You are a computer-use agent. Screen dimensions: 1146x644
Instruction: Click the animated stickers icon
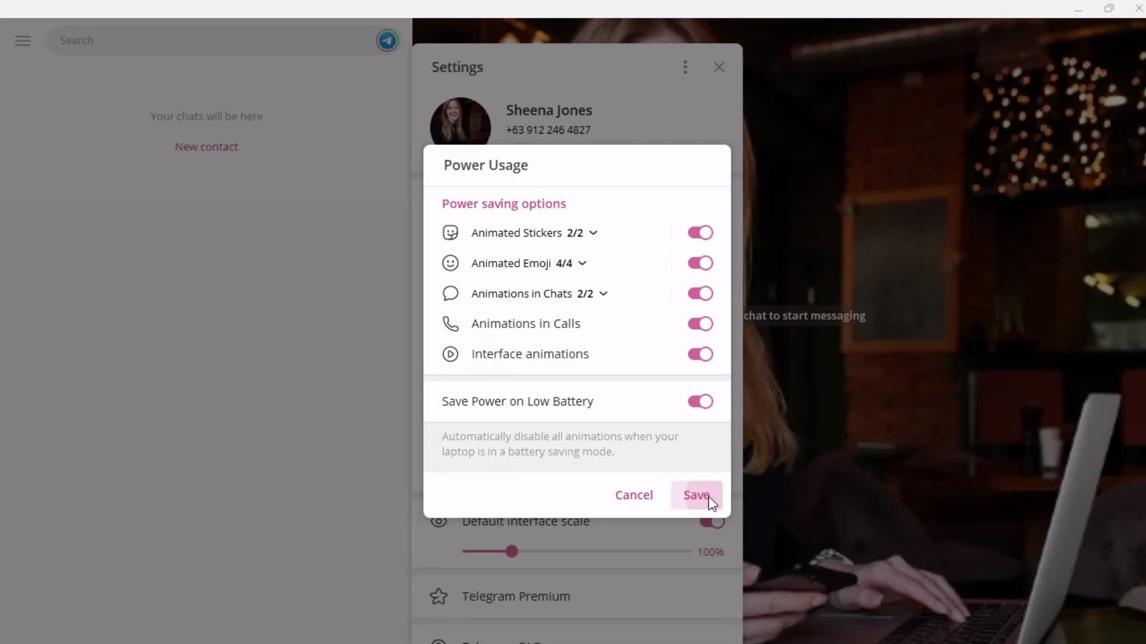click(451, 233)
